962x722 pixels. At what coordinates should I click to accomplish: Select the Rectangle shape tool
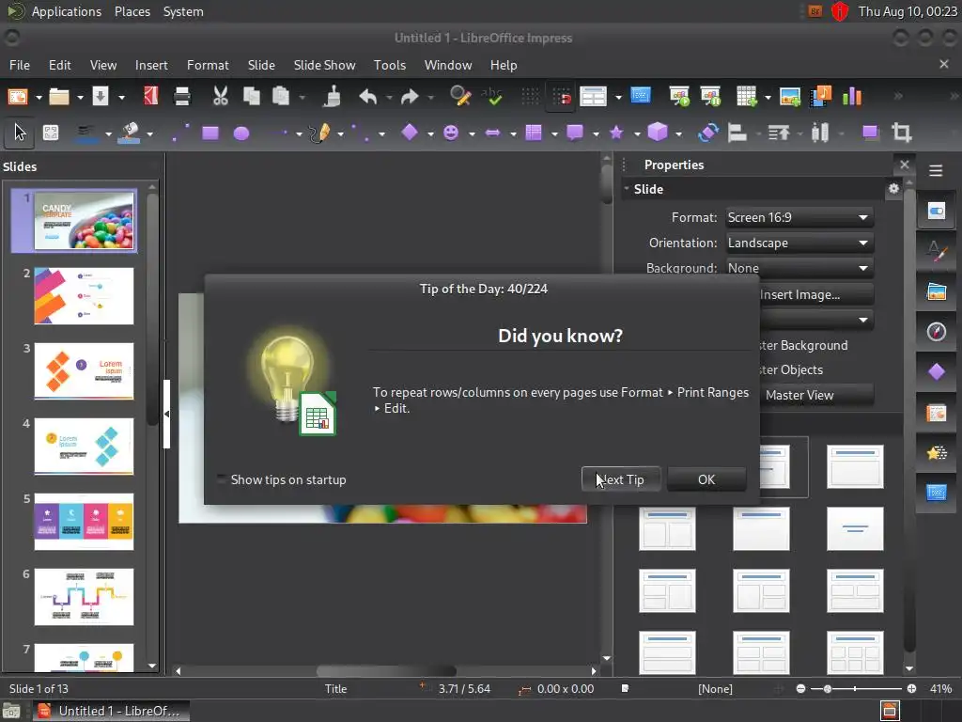[x=210, y=133]
